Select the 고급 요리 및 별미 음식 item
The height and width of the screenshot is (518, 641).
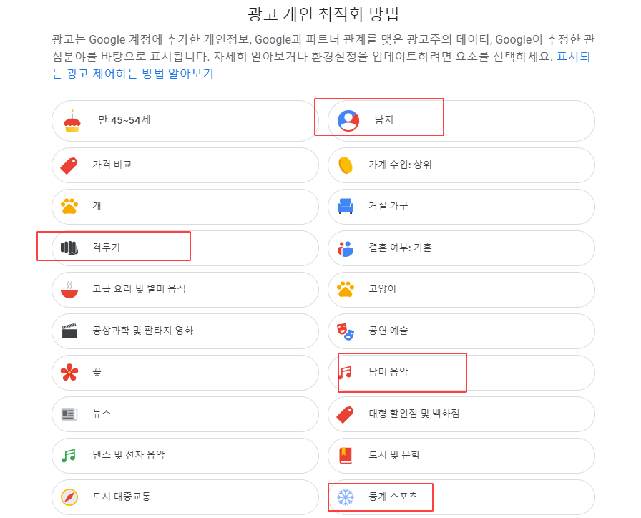tap(185, 290)
